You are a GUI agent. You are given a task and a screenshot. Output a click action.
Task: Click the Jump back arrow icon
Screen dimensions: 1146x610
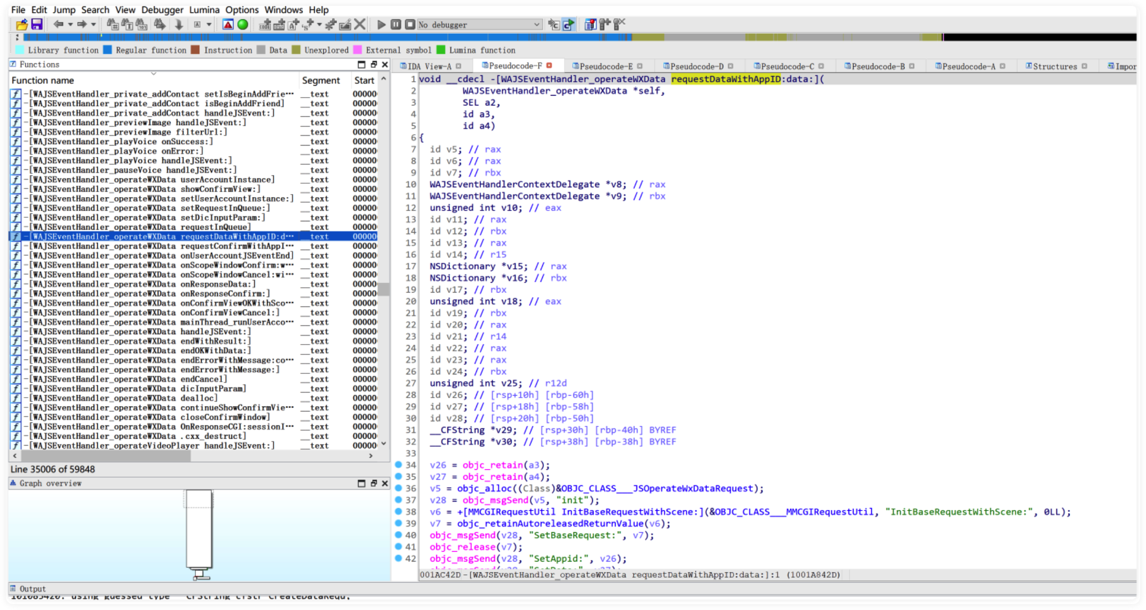[58, 24]
